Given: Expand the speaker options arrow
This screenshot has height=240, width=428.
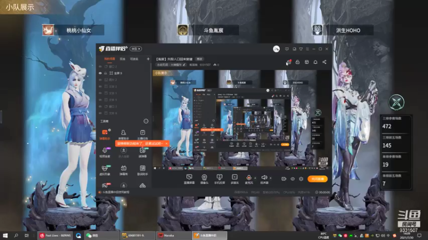Looking at the screenshot, I should (271, 178).
